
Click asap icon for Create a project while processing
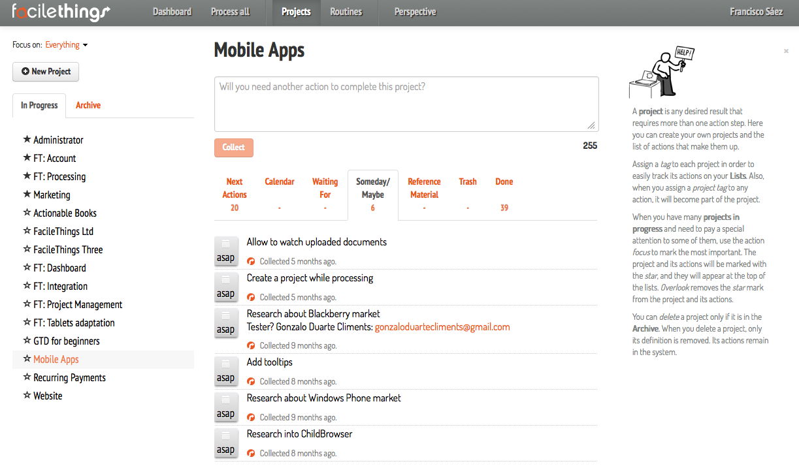click(x=225, y=287)
